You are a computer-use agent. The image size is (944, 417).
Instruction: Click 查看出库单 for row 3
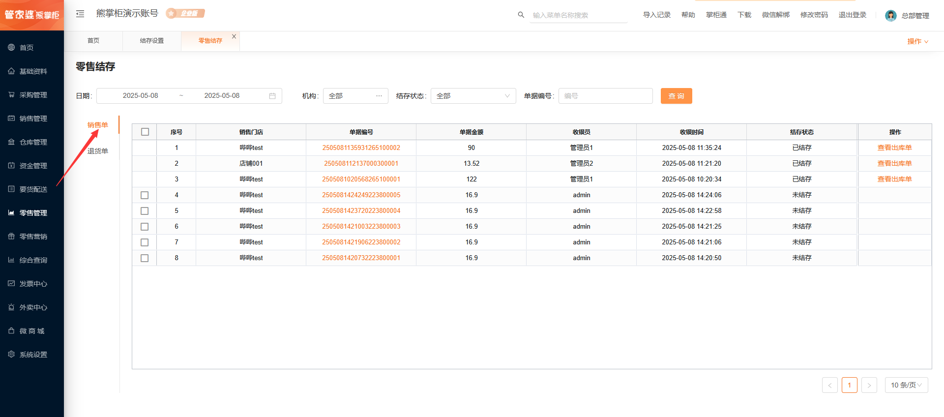tap(894, 179)
